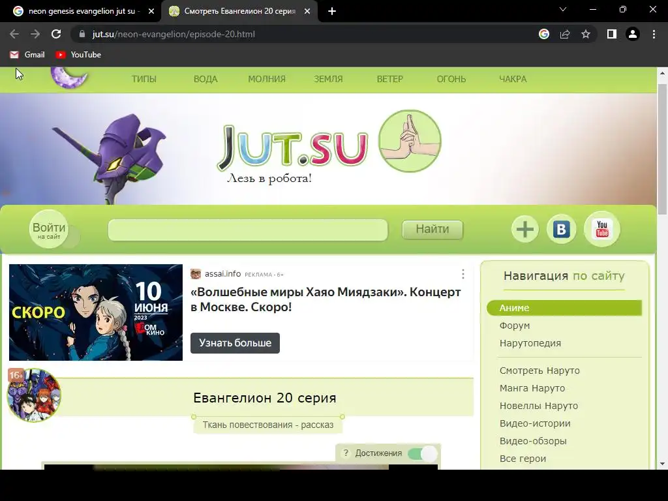Open Нарутопедия link
The width and height of the screenshot is (668, 501).
click(x=530, y=343)
